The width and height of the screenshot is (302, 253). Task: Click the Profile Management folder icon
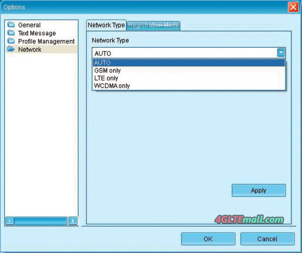pos(11,41)
